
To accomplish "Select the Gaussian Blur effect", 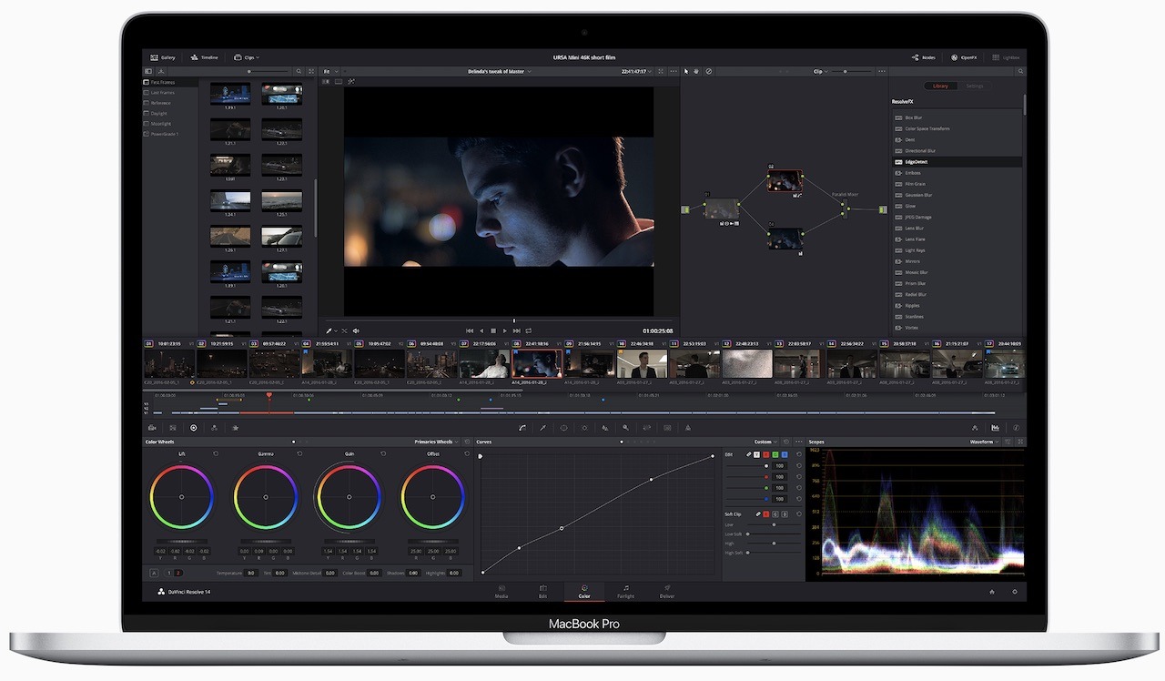I will coord(957,195).
